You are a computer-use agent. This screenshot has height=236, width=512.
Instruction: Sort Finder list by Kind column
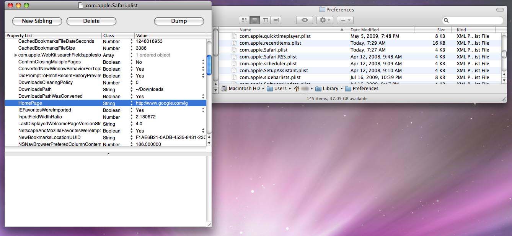(473, 30)
